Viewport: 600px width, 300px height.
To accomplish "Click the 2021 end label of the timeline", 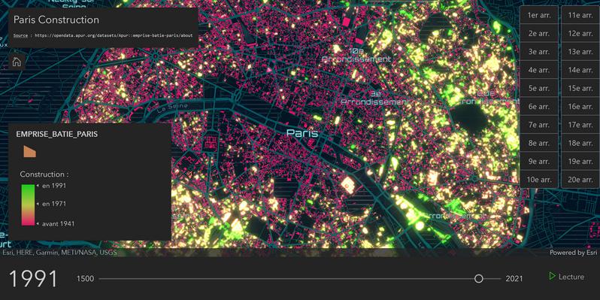I will pos(514,278).
